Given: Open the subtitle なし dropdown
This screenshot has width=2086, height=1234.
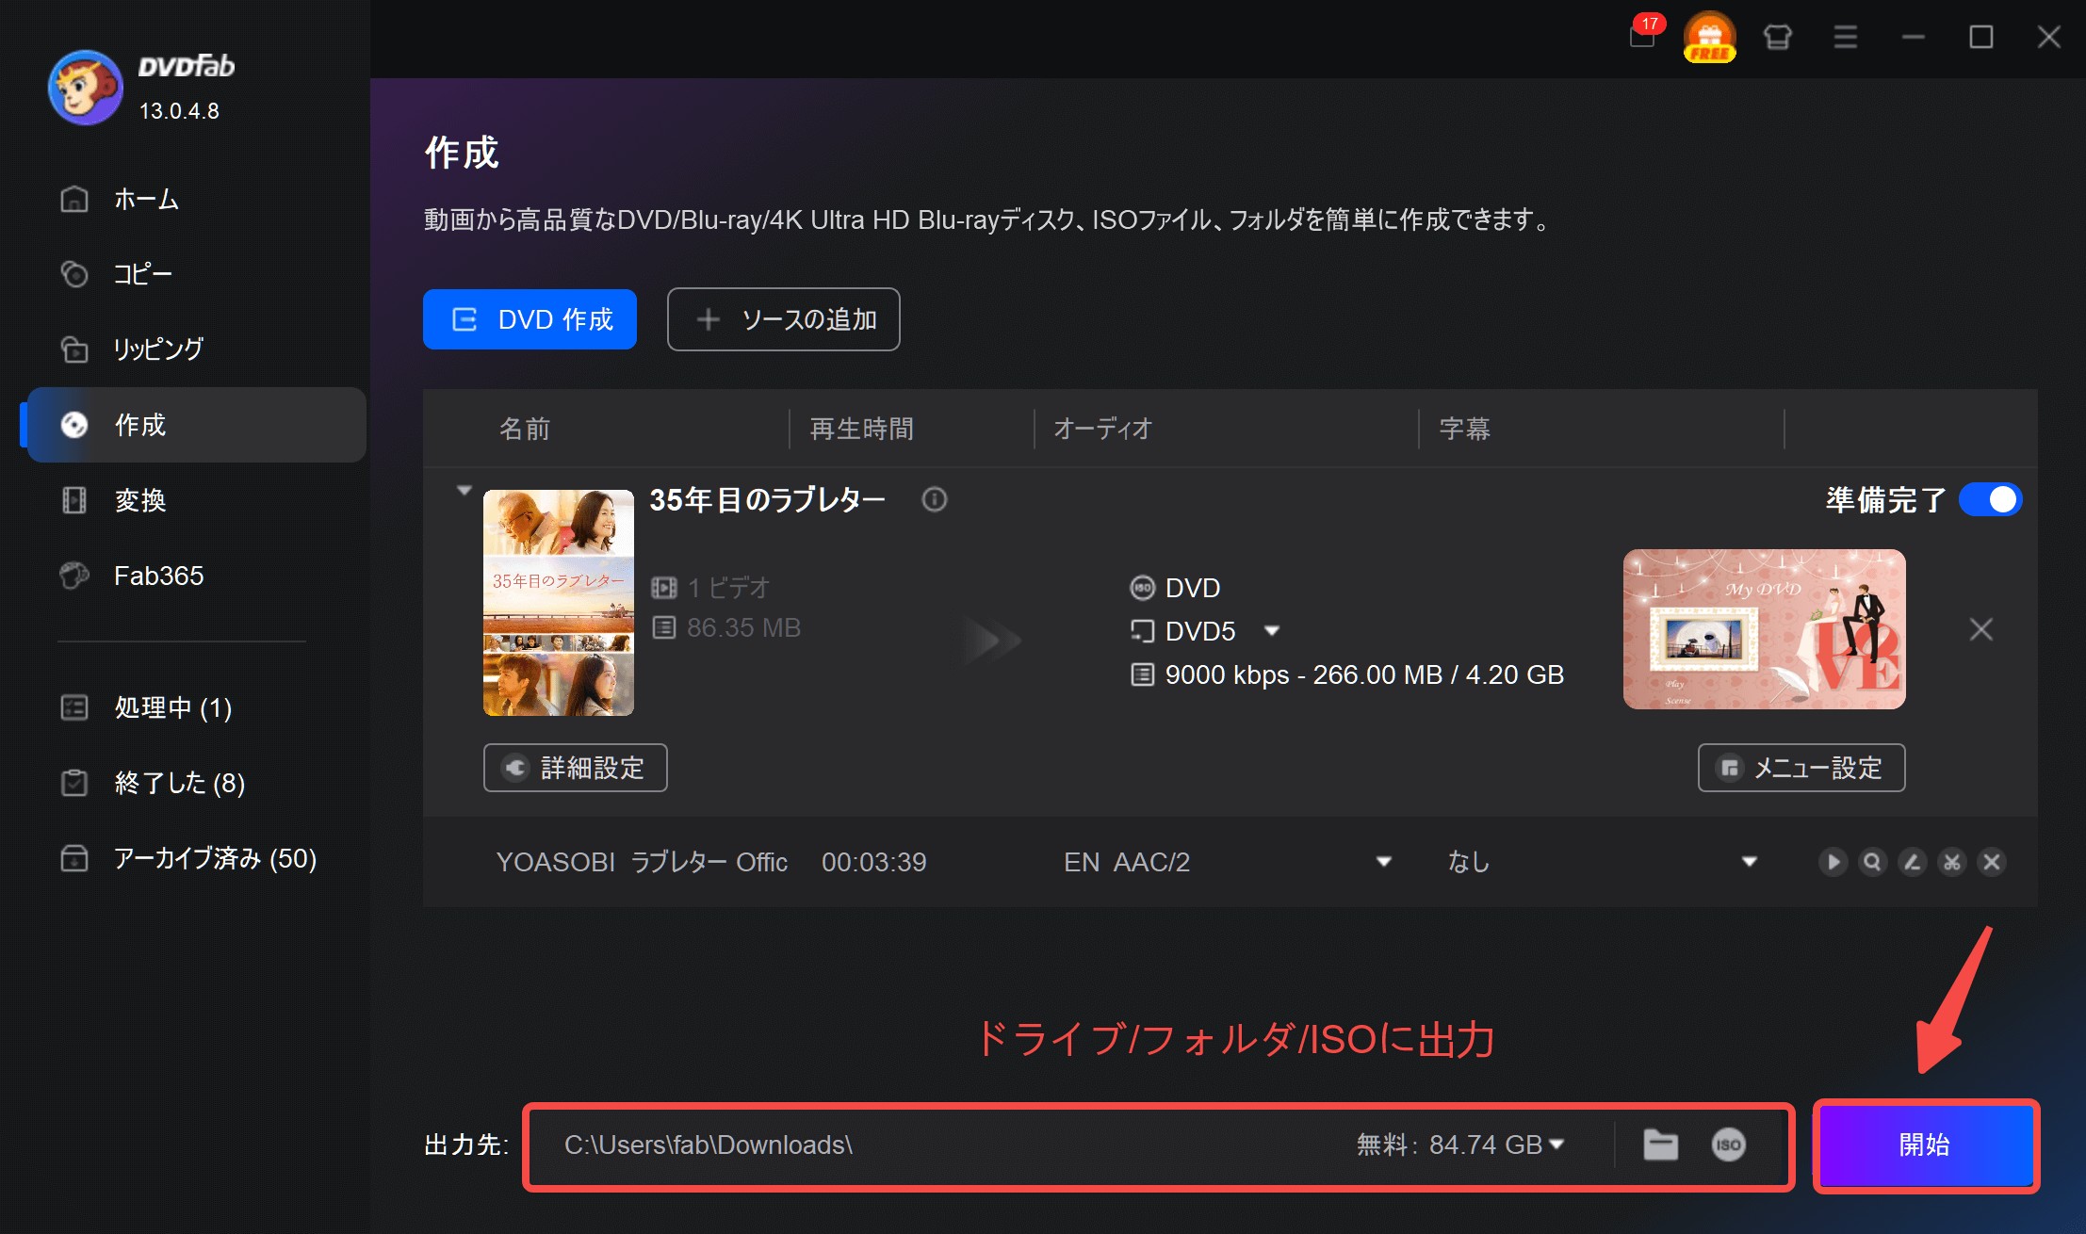Looking at the screenshot, I should (1749, 862).
